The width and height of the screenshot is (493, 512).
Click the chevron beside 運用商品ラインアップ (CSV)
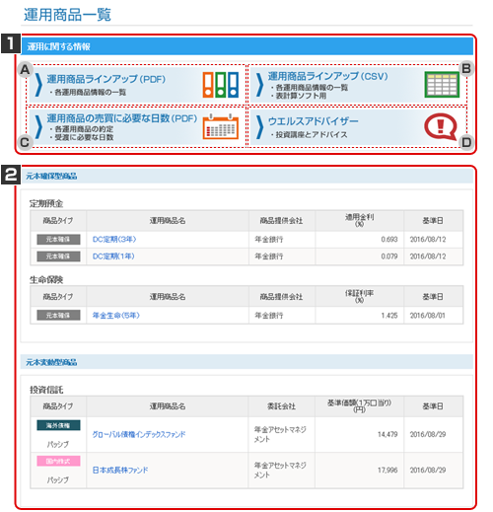(260, 85)
